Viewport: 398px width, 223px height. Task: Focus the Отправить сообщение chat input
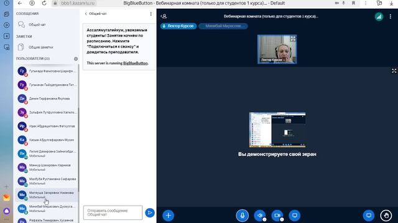(113, 212)
